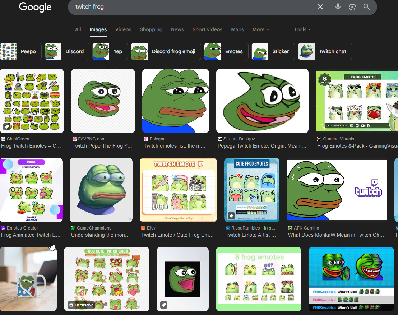Open GameChampions 3D sad frog thumbnail
398x315 pixels.
click(x=101, y=190)
